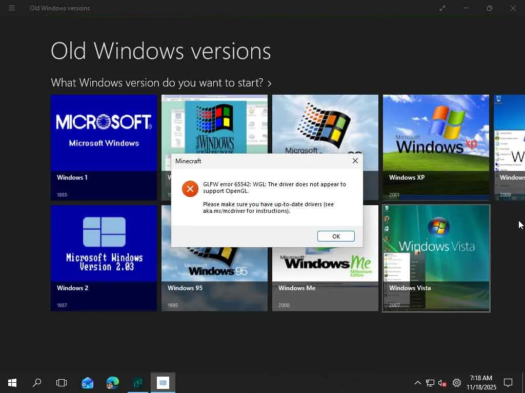Click the 1995 year label on Windows 95
Viewport: 525px width, 393px height.
point(173,305)
